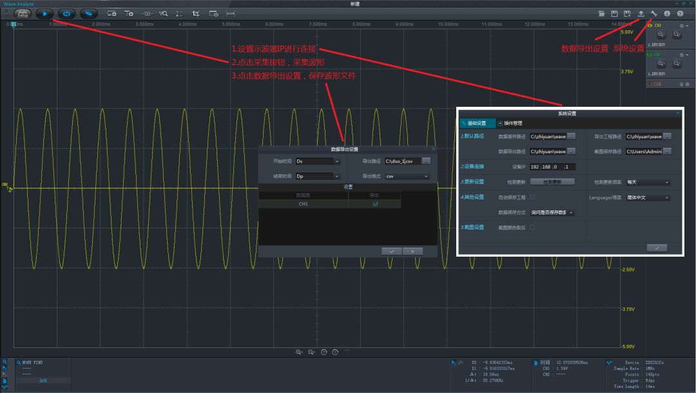Enable the 截图颜色取反 checkbox
This screenshot has height=393, width=696.
532,227
